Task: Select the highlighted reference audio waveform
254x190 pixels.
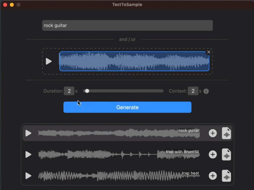Action: coord(133,61)
